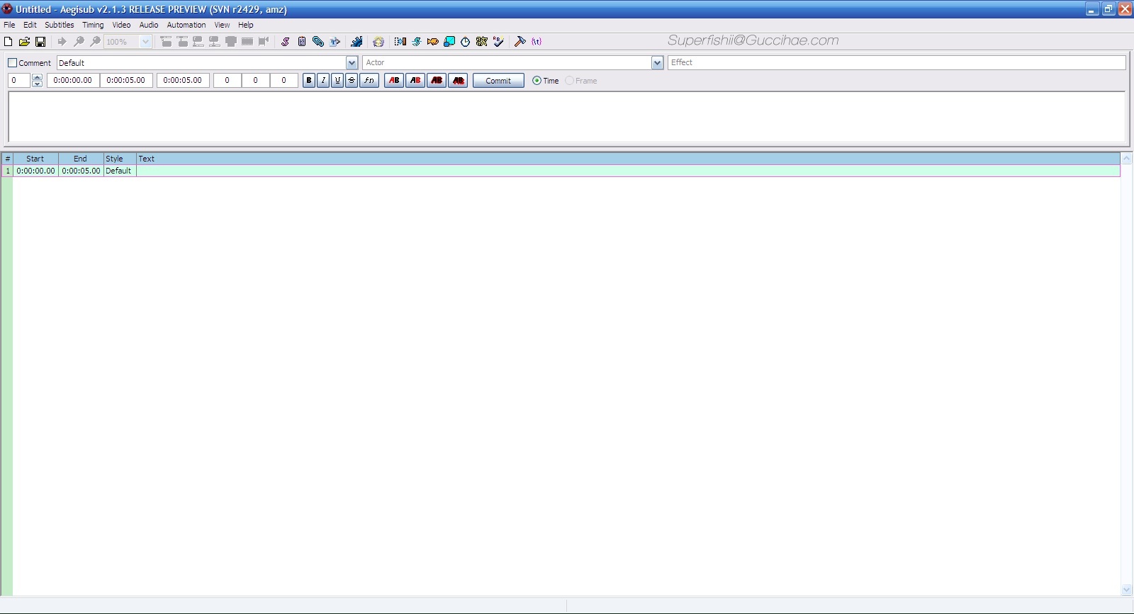Open the Subtitles menu
This screenshot has width=1134, height=614.
(x=60, y=25)
